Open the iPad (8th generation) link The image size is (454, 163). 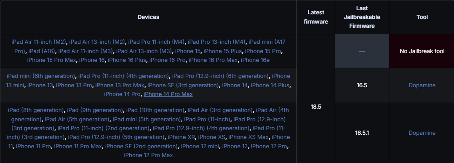(36, 110)
